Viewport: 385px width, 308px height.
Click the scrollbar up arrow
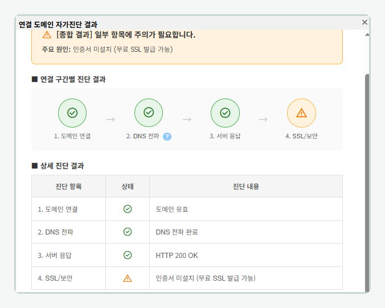(x=367, y=35)
